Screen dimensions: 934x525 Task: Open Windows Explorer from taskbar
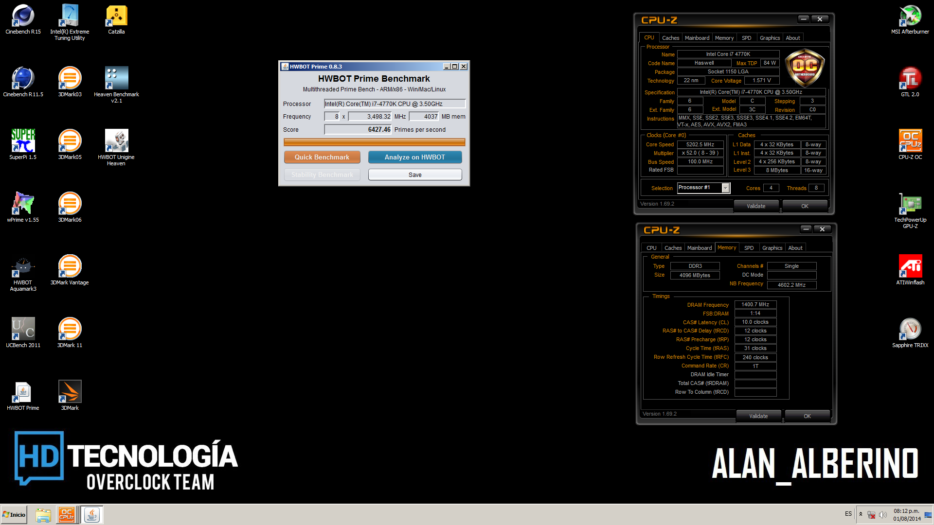click(43, 515)
